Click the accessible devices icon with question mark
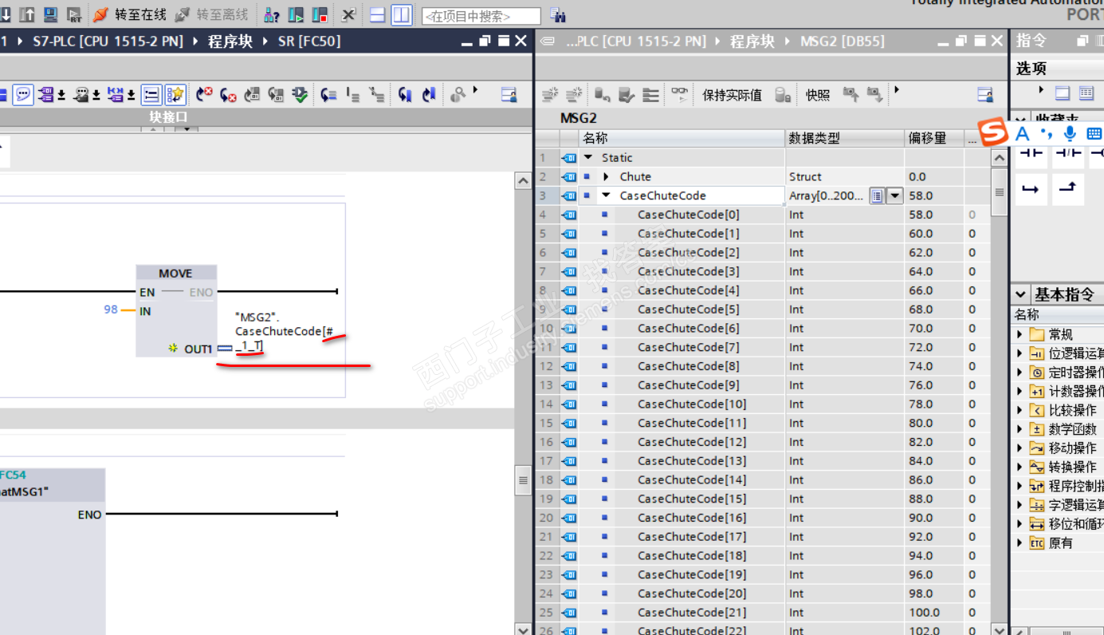Viewport: 1104px width, 635px height. tap(272, 14)
